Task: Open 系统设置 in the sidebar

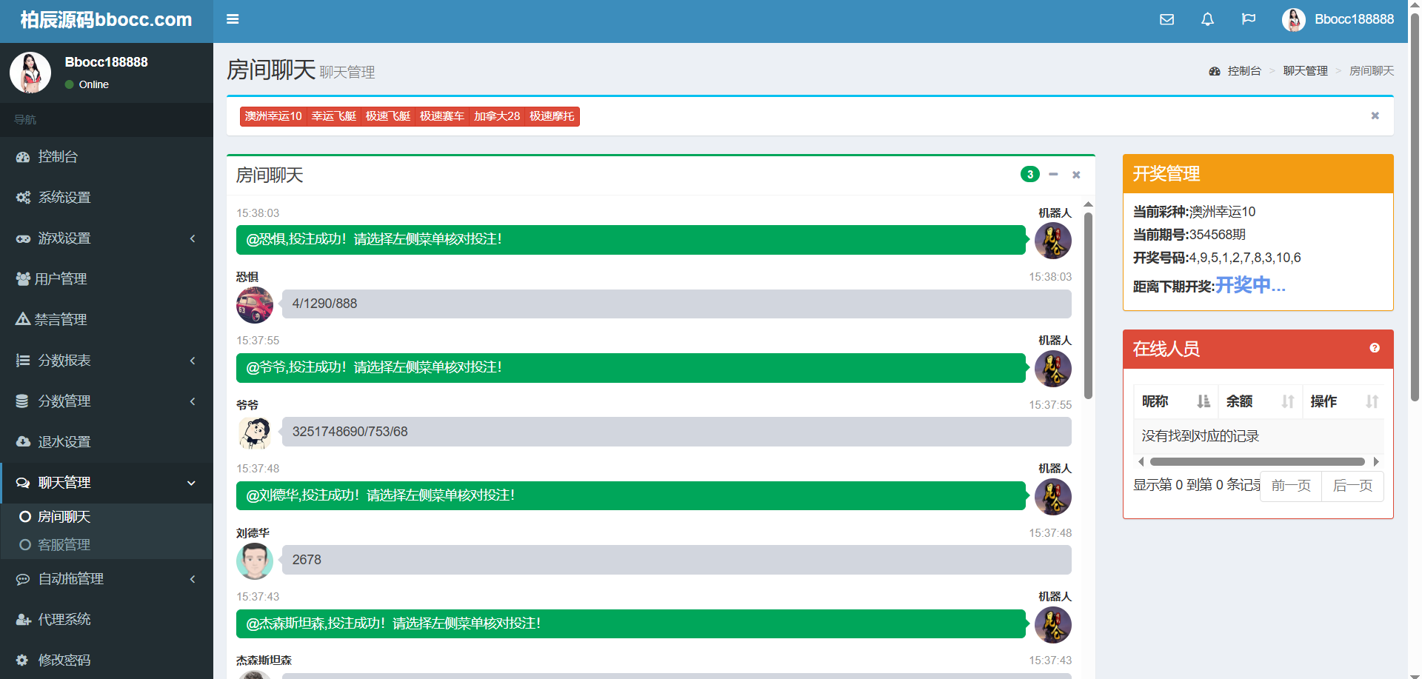Action: [x=107, y=198]
